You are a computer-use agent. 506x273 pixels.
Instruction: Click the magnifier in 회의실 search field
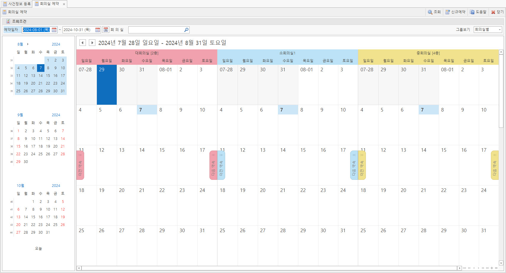[186, 30]
